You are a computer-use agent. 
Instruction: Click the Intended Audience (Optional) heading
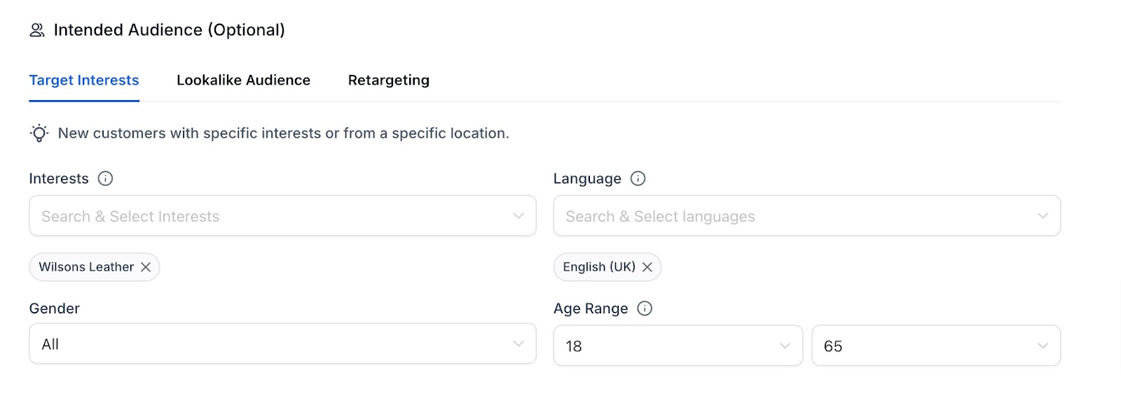click(169, 30)
